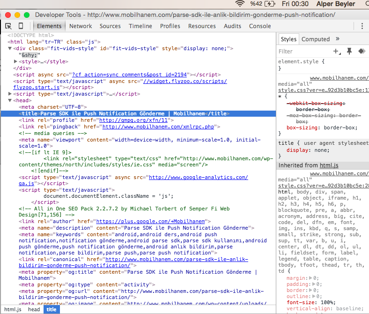The image size is (369, 314).
Task: Click the display none declaration
Action: tap(308, 150)
